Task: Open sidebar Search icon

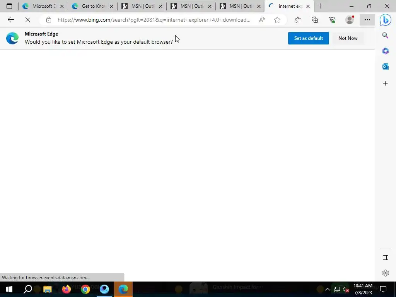Action: coord(385,35)
